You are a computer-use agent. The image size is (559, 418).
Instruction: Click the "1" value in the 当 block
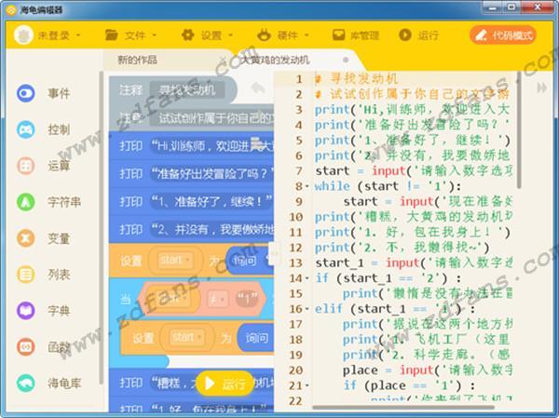pyautogui.click(x=247, y=299)
